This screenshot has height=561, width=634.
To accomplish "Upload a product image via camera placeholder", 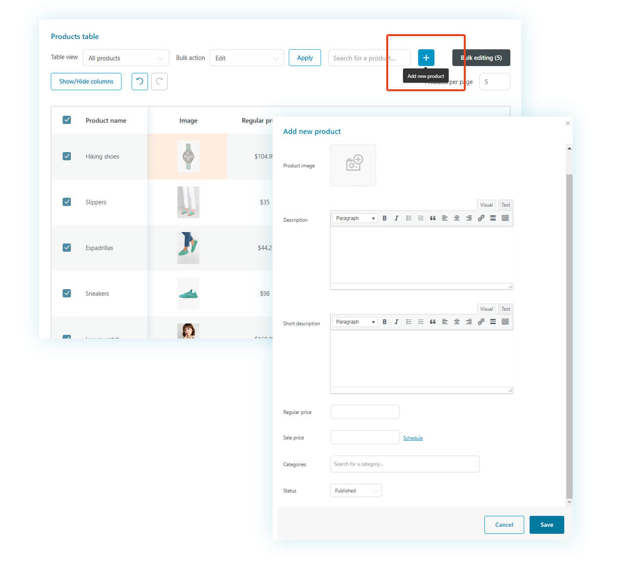I will tap(353, 165).
